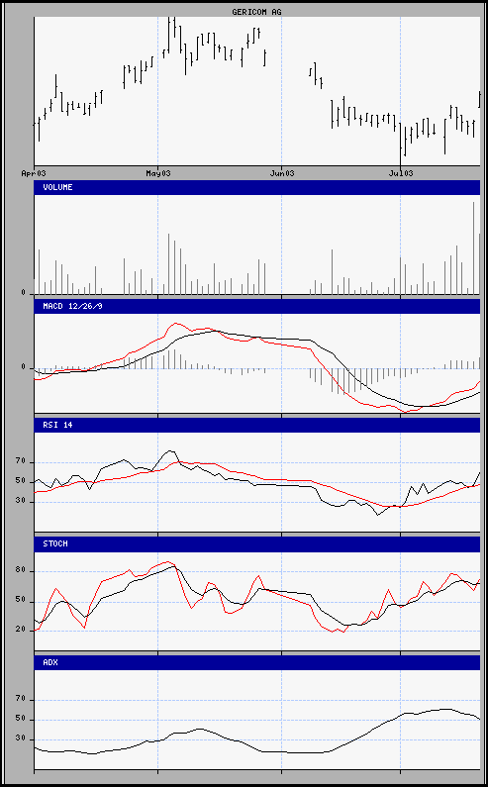
Task: Click the RSI 30 level label
Action: pos(20,501)
